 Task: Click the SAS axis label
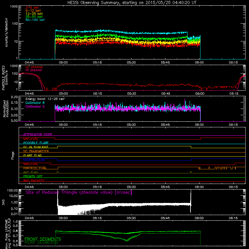[x=3, y=202]
